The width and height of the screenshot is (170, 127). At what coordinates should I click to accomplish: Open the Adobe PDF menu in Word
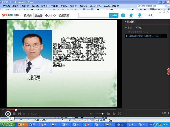(x=95, y=6)
